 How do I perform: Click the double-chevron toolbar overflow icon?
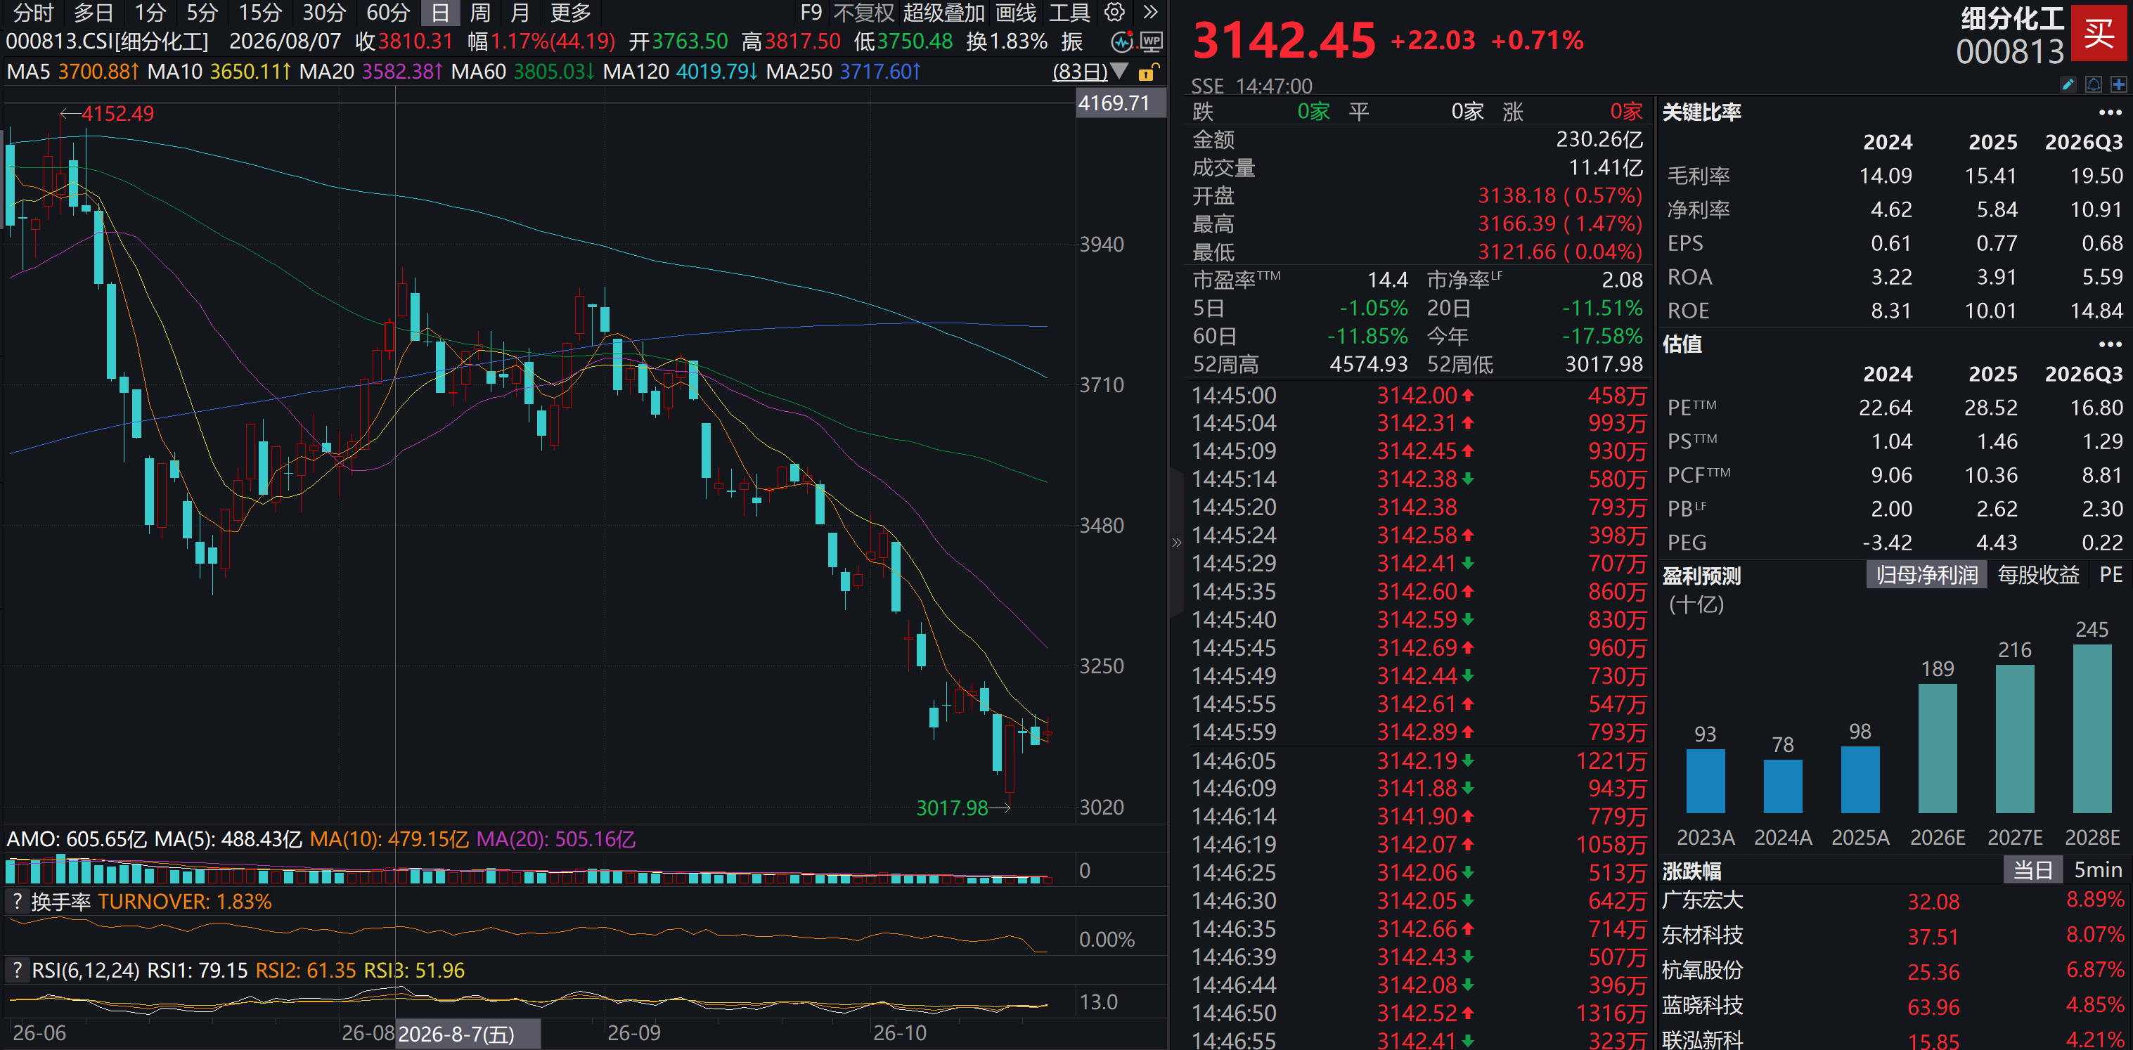coord(1150,13)
